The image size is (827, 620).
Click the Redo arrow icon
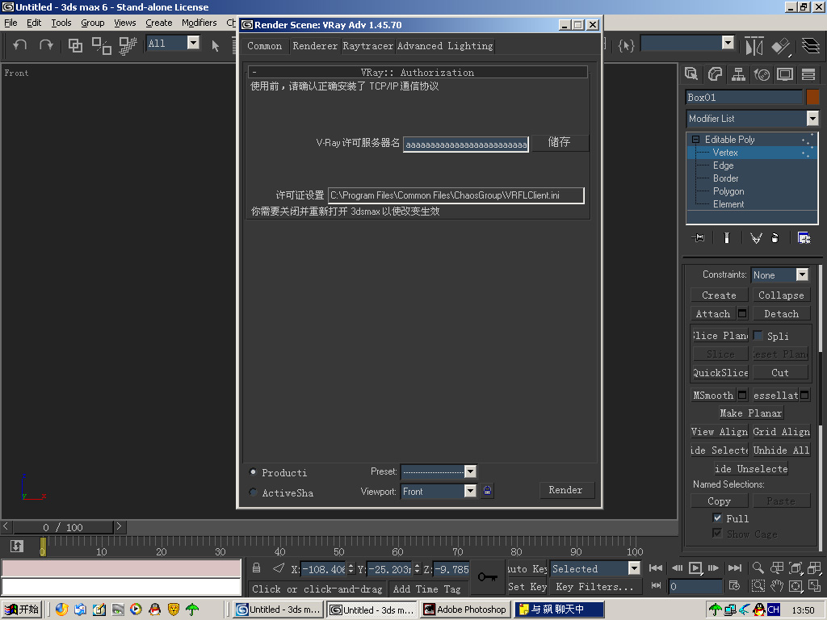pyautogui.click(x=46, y=45)
